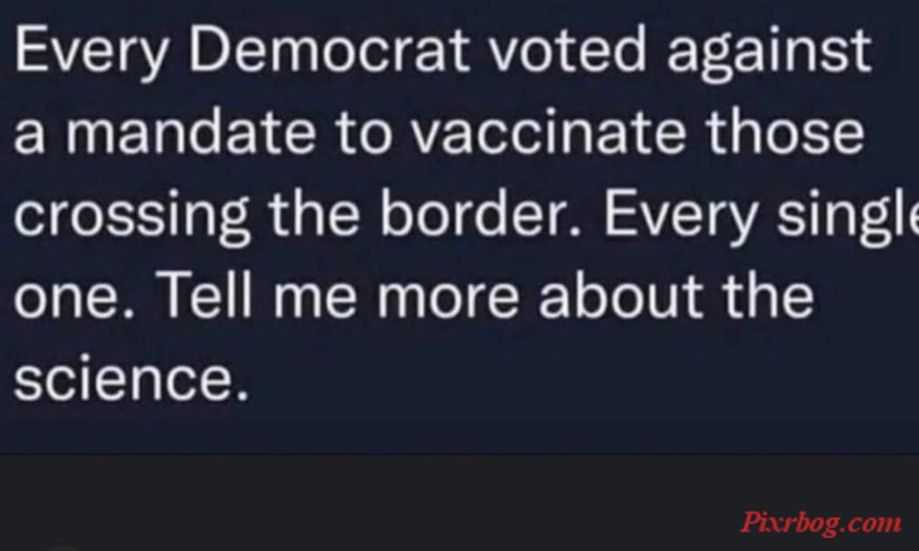Click the word "science." on the last line
The image size is (919, 551).
[x=131, y=378]
